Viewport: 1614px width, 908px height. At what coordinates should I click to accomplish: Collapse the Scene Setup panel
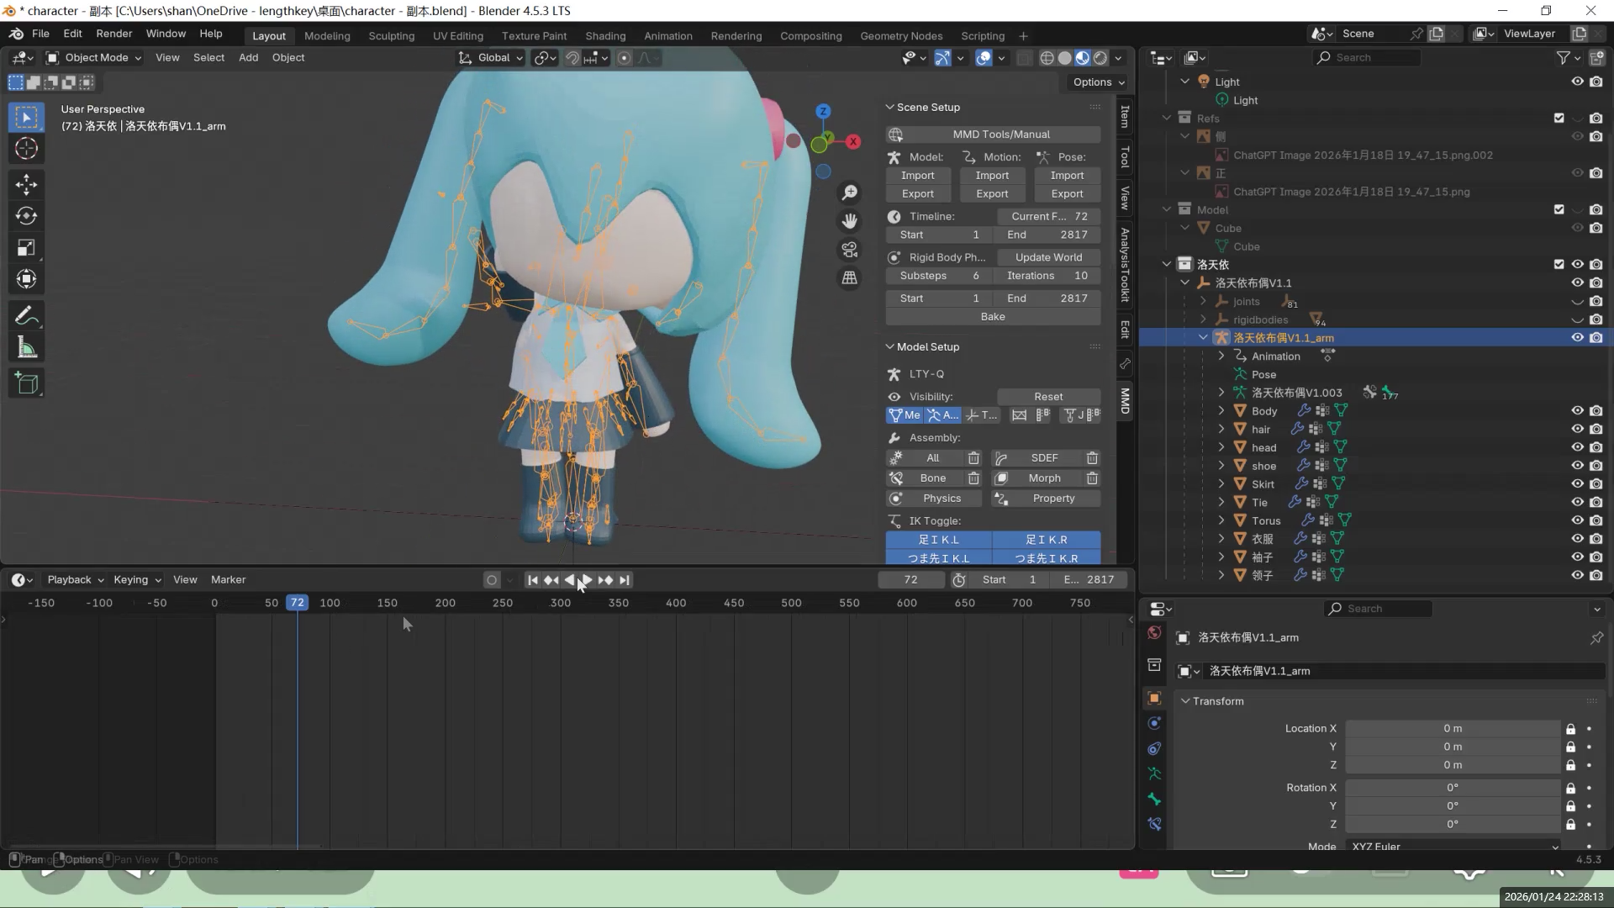[x=890, y=108]
